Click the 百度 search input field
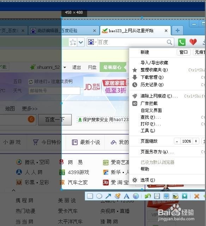Screen dimensions: 206x226 pyautogui.click(x=132, y=42)
